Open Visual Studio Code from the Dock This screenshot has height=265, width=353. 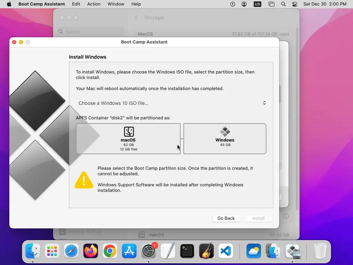pos(226,251)
